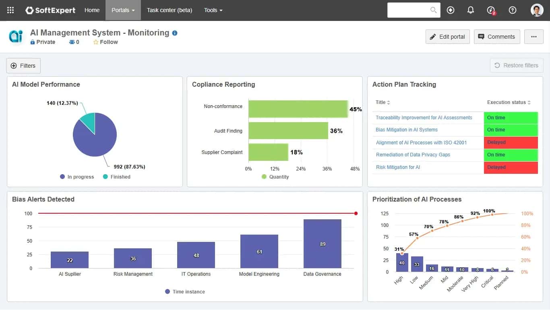Open the user profile avatar
The image size is (550, 310).
(537, 10)
